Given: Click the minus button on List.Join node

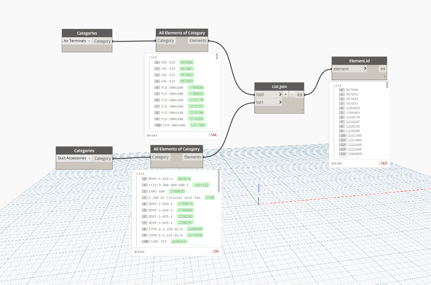Looking at the screenshot, I should pyautogui.click(x=292, y=94).
